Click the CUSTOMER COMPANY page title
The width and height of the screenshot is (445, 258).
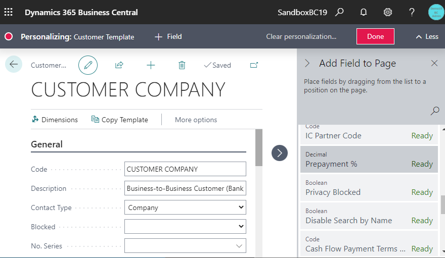[x=128, y=90]
